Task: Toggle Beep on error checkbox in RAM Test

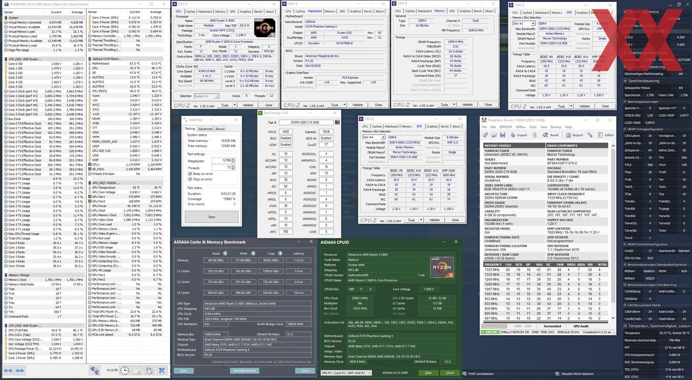Action: coord(190,173)
